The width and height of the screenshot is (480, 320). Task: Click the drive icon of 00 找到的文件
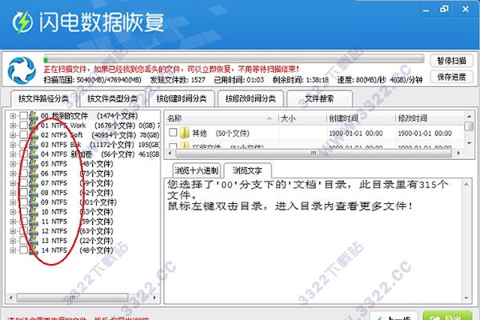pyautogui.click(x=34, y=116)
